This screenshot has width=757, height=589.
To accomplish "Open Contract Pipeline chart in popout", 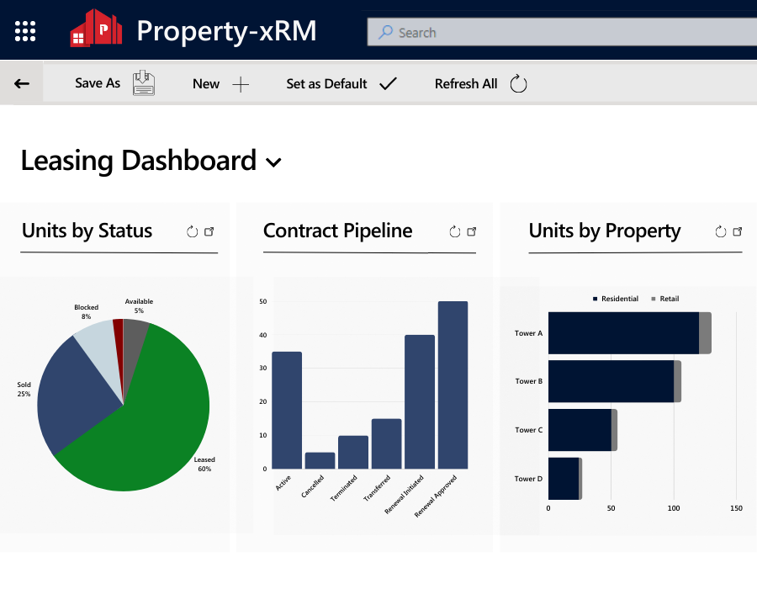I will [x=472, y=231].
